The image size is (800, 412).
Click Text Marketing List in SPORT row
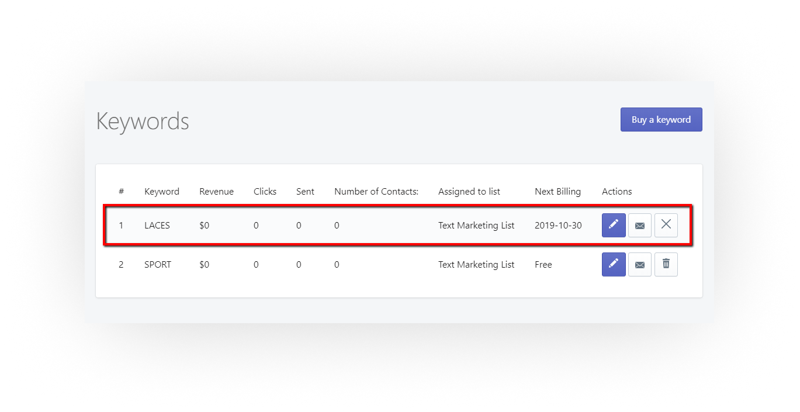pyautogui.click(x=476, y=264)
